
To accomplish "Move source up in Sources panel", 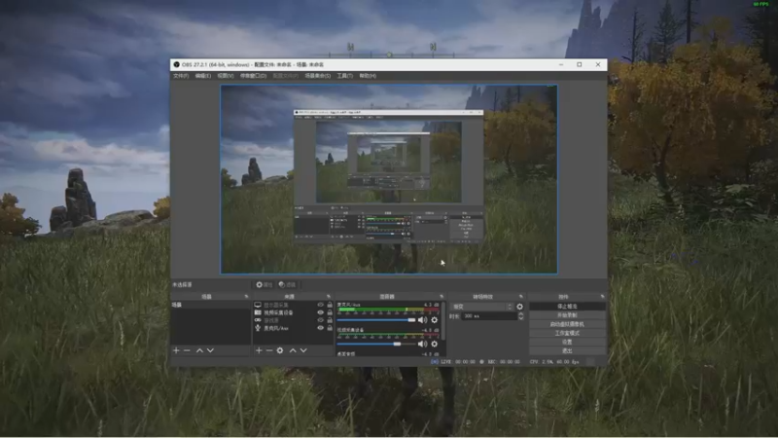I will (x=293, y=350).
